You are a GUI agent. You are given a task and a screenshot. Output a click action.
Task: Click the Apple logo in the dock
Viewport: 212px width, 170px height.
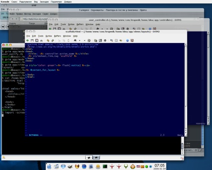[49, 167]
